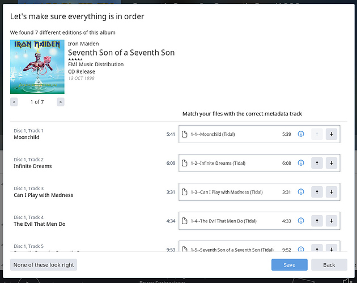357x283 pixels.
Task: Click the 'Iron Maiden' artist name
Action: pyautogui.click(x=83, y=44)
